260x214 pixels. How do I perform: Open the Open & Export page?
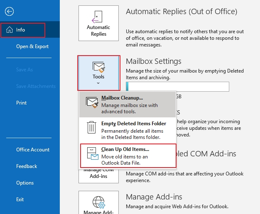tap(32, 46)
